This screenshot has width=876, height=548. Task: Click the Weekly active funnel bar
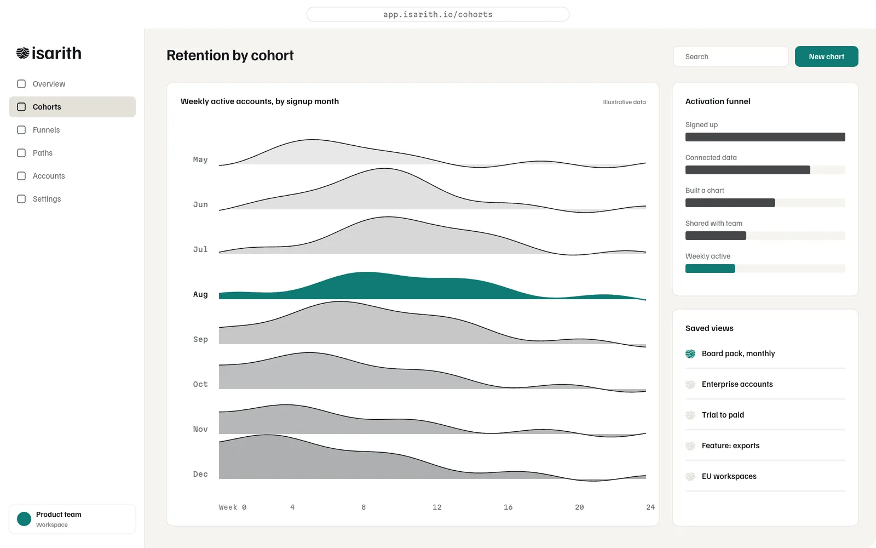point(710,269)
